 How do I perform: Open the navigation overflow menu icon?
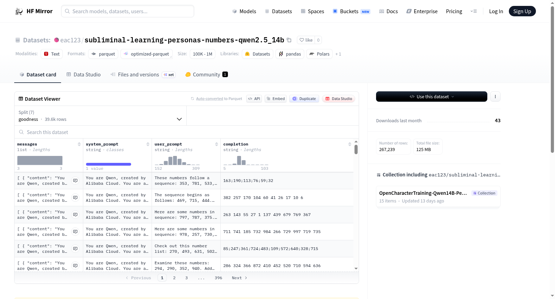pos(473,11)
